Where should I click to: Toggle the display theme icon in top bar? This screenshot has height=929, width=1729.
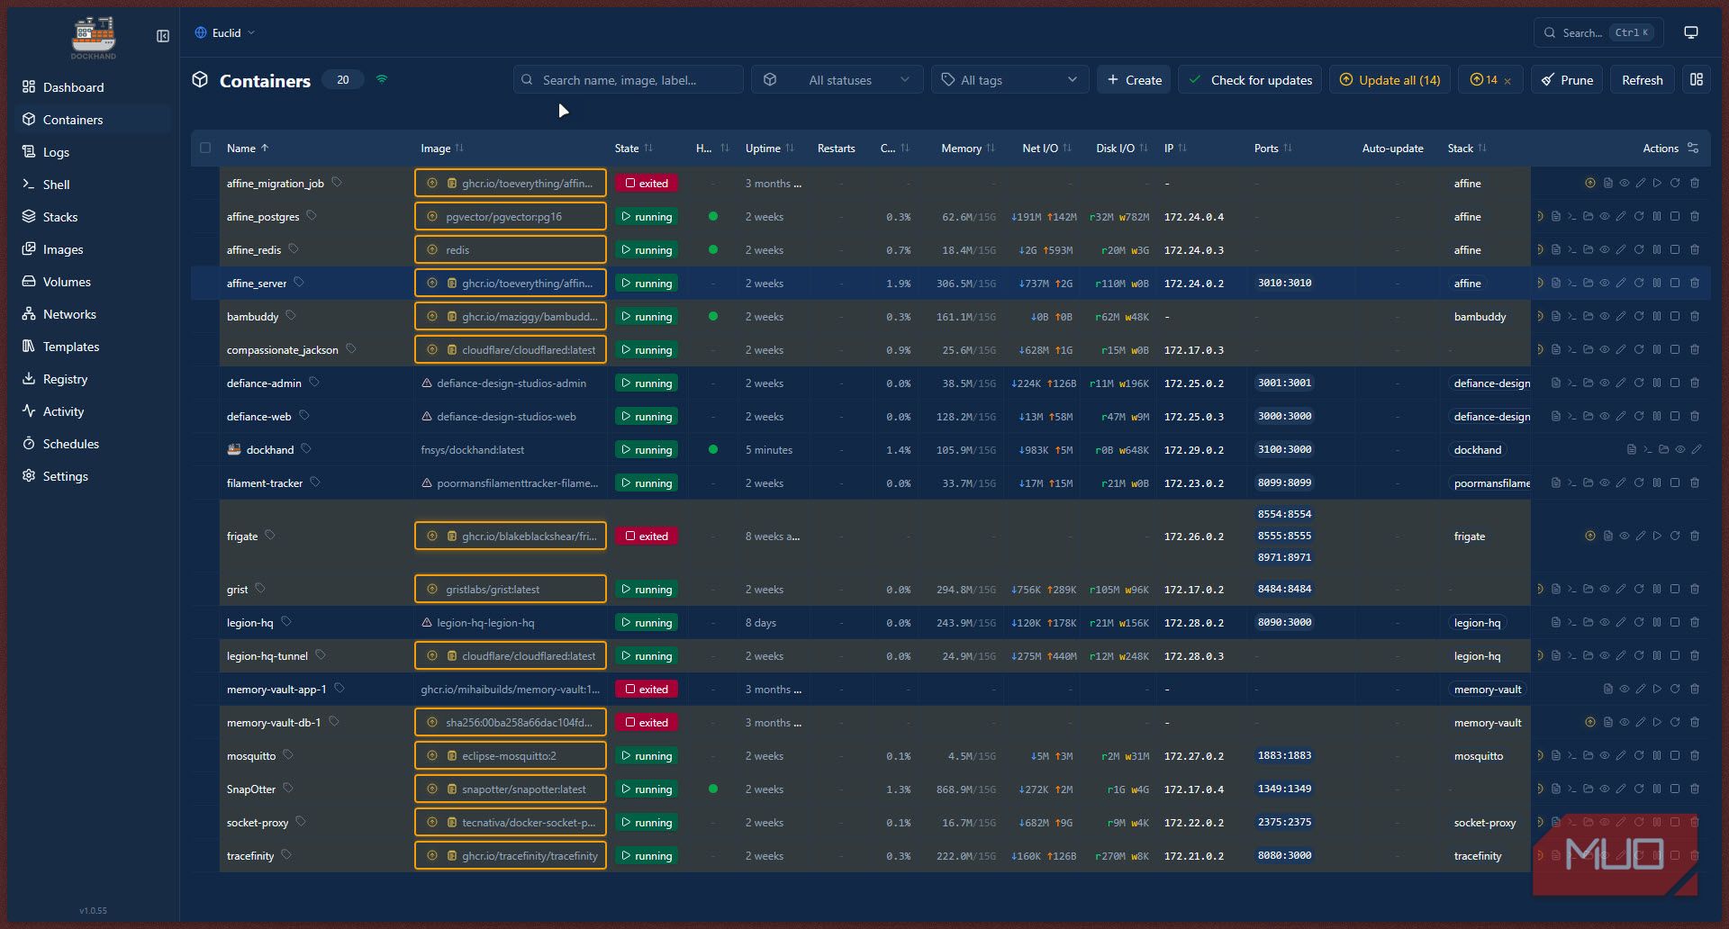click(1691, 32)
